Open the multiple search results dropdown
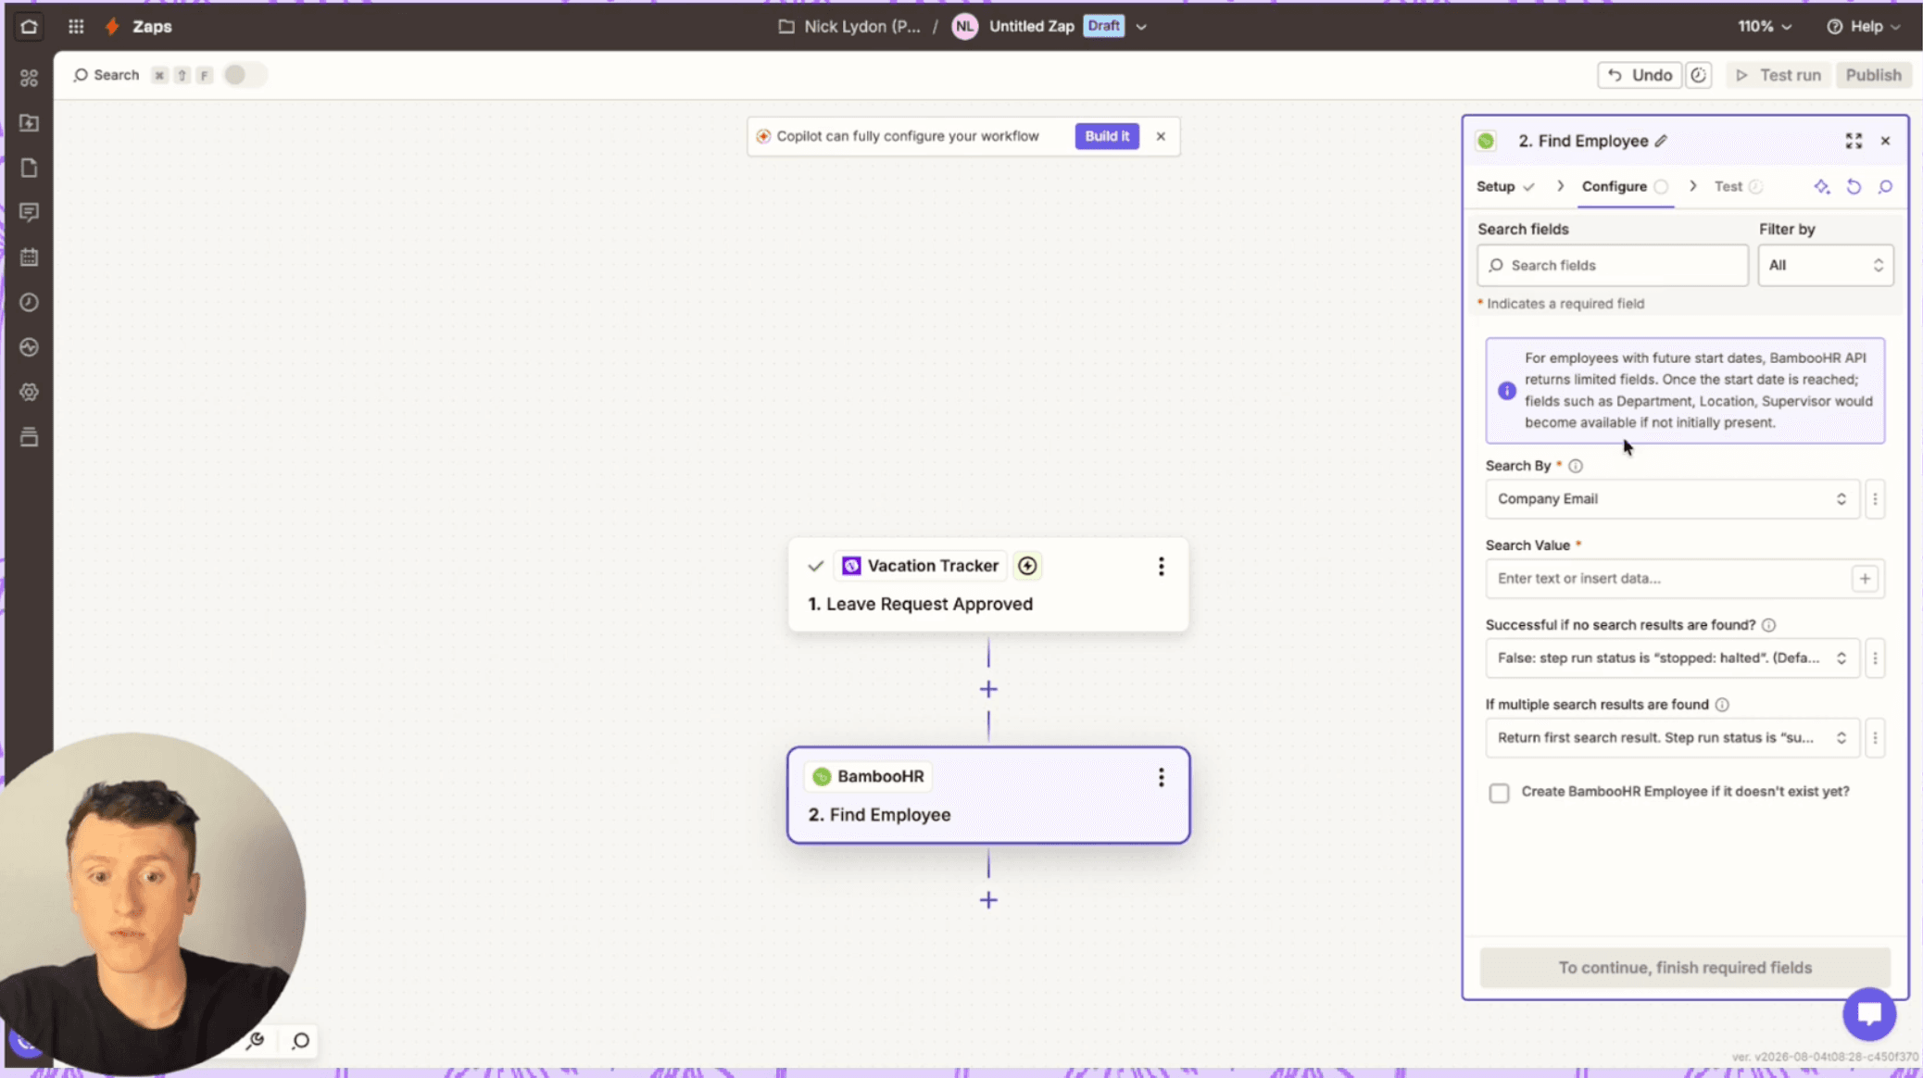Screen dimensions: 1923x1078 [1672, 738]
